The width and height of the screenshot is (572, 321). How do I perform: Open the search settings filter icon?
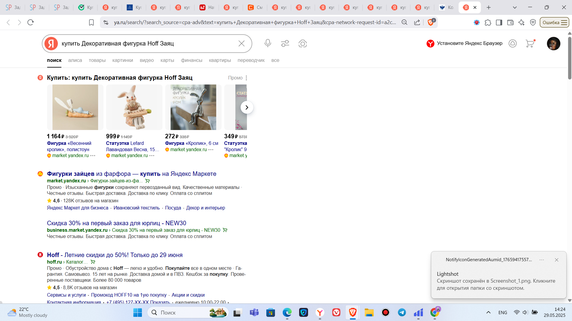click(285, 43)
